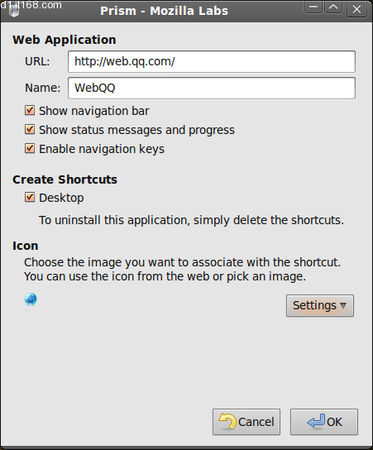Click the Prism - Mozilla Labs title bar
The image size is (373, 450).
(164, 11)
